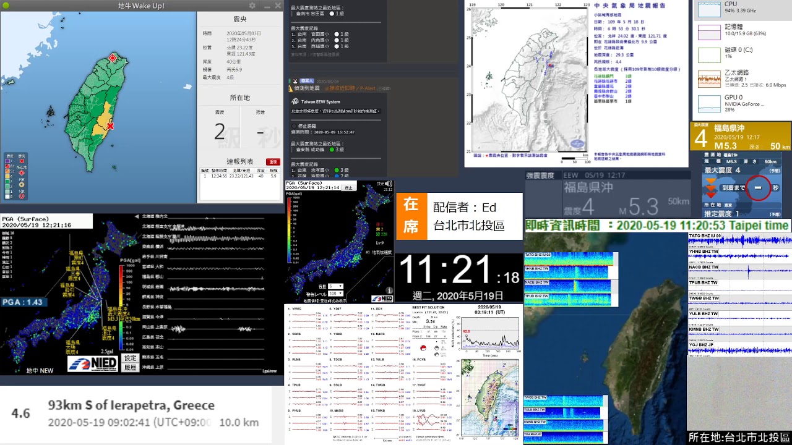Viewport: 792px width, 445px height.
Task: Select first row in 速報列表 report list
Action: point(239,176)
